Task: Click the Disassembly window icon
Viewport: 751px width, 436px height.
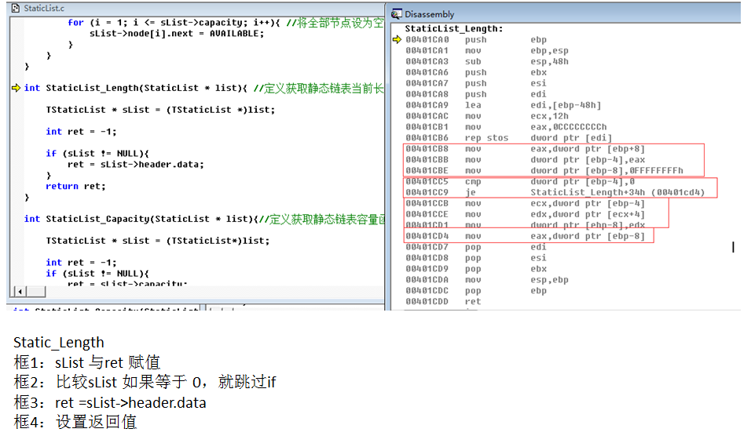Action: [x=396, y=14]
